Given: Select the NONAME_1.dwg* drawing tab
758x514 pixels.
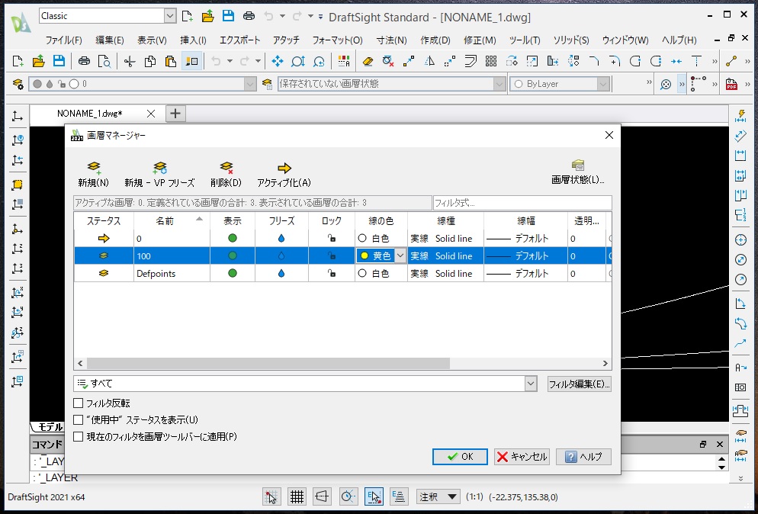Looking at the screenshot, I should (x=90, y=114).
